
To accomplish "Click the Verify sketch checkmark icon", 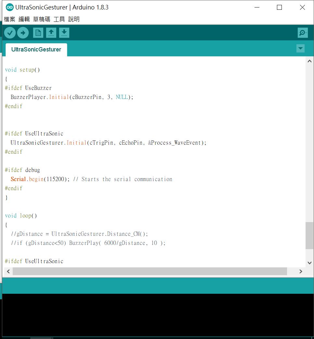I will tap(10, 33).
